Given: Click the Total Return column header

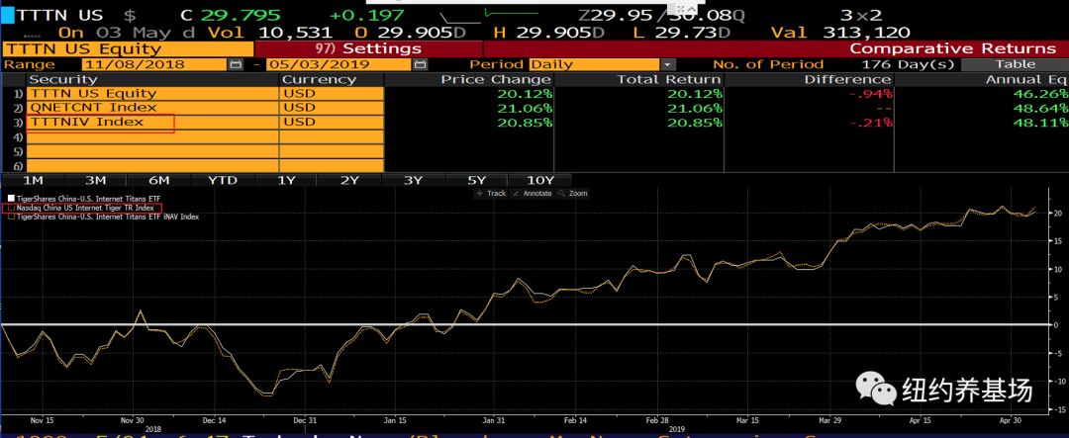Looking at the screenshot, I should pos(669,80).
